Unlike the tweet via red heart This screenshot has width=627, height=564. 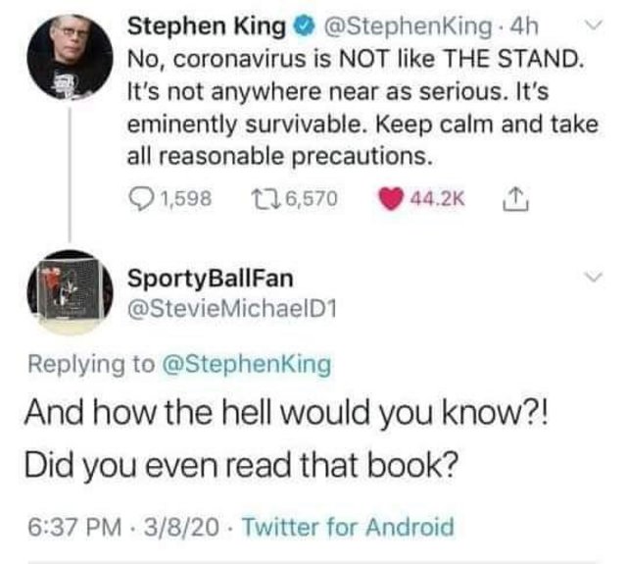point(392,199)
